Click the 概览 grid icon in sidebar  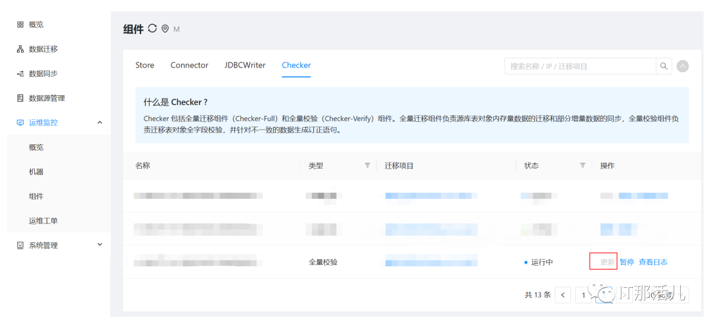(x=20, y=24)
